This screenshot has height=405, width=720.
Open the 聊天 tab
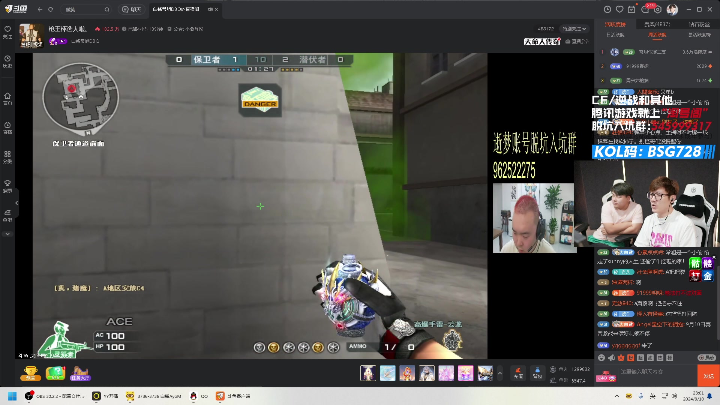click(x=132, y=9)
